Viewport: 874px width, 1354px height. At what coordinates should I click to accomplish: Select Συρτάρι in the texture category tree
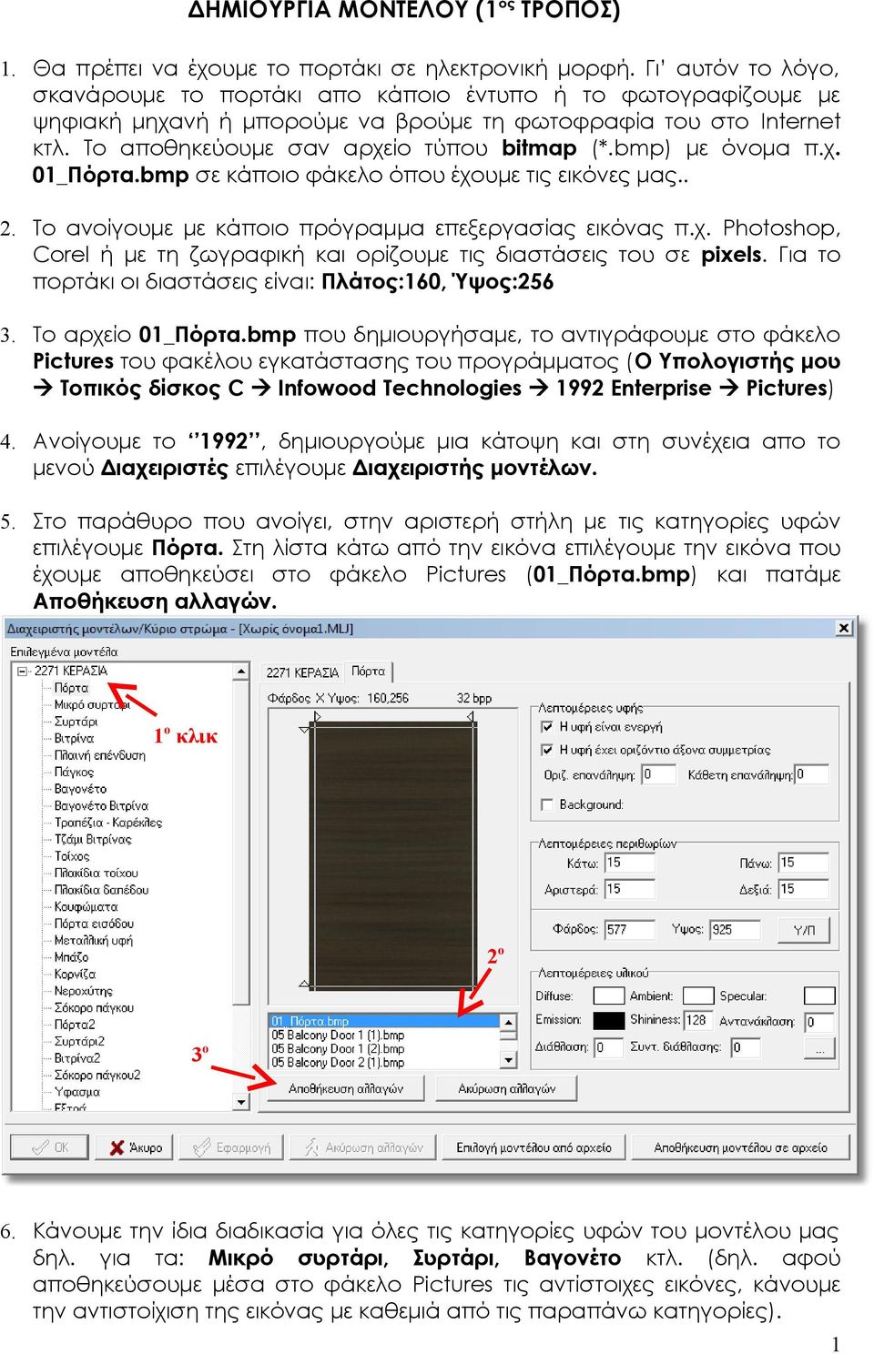click(76, 722)
